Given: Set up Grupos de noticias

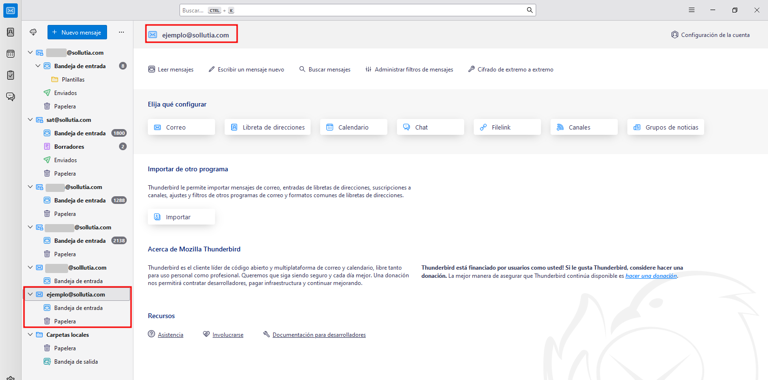Looking at the screenshot, I should [666, 127].
